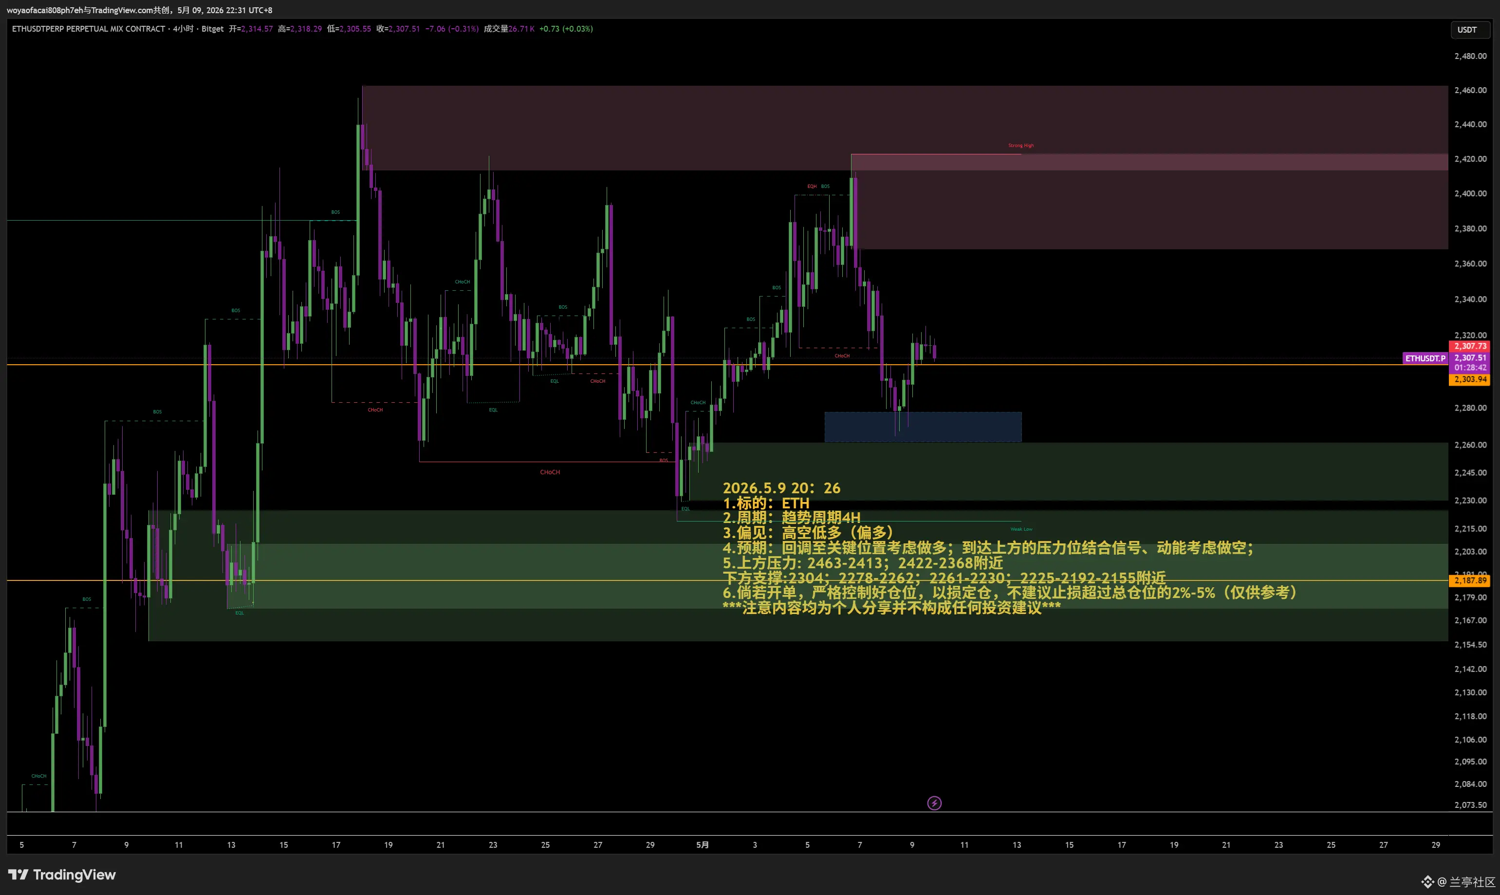Click the 2,400.00 price axis tick
Image resolution: width=1500 pixels, height=895 pixels.
(x=1470, y=194)
